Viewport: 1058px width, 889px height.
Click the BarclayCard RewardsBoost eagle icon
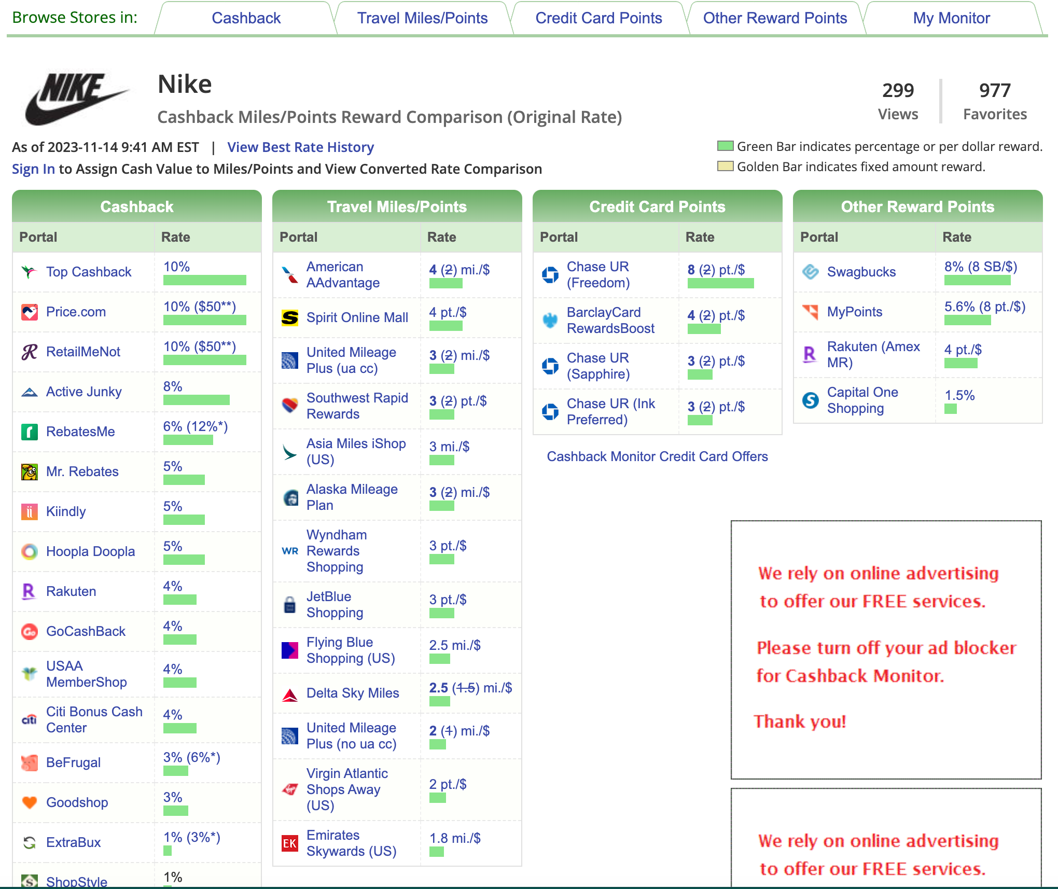click(550, 320)
